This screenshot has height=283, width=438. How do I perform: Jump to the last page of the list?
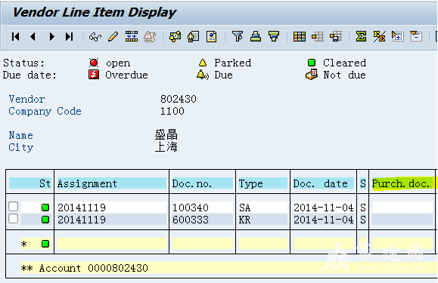[x=69, y=36]
